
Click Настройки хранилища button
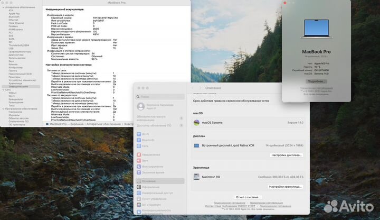pos(286,187)
